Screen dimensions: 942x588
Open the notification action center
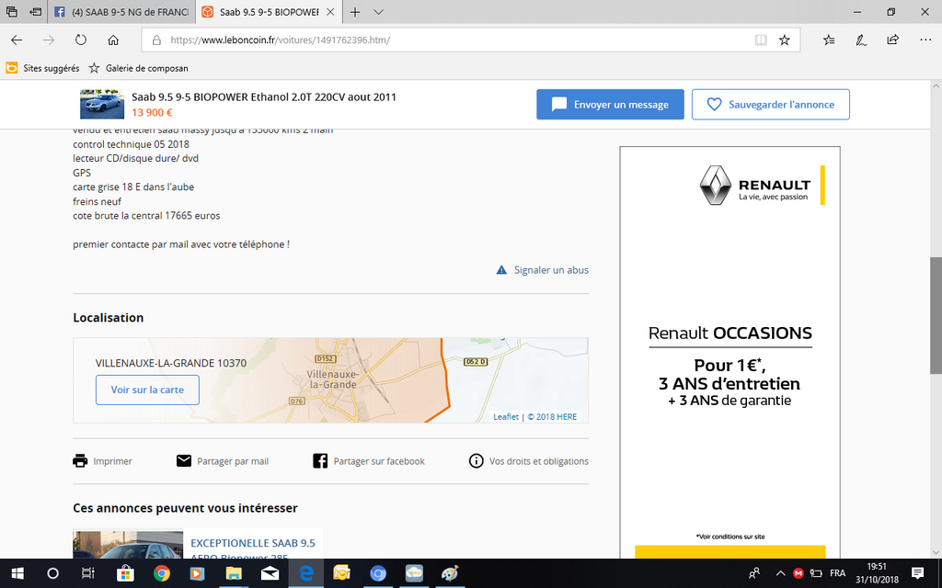(917, 573)
